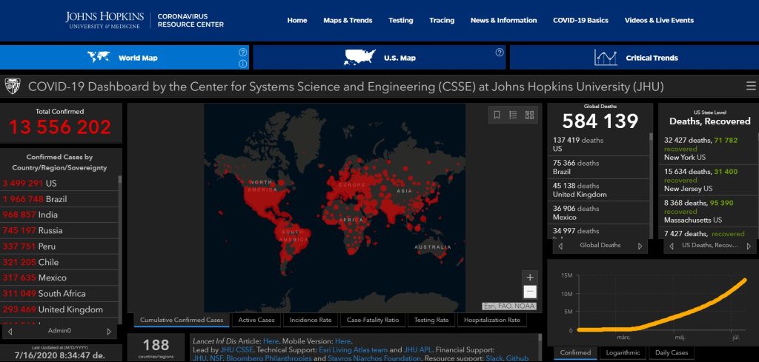Select United Kingdom 45 138 deaths entry
Image resolution: width=759 pixels, height=362 pixels.
[598, 190]
